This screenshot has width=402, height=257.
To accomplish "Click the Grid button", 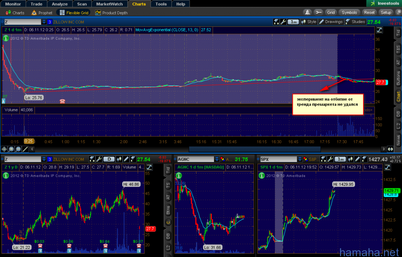I will click(331, 12).
